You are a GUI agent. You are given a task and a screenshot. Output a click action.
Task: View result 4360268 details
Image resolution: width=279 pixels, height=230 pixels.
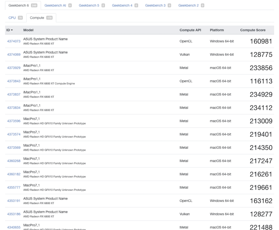click(14, 161)
